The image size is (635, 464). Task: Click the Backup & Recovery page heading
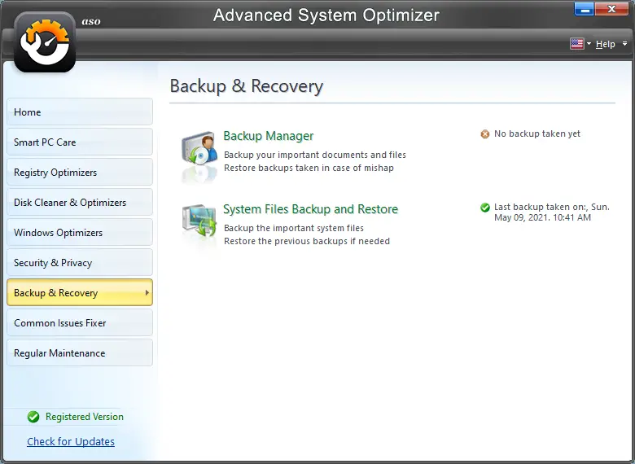coord(246,85)
